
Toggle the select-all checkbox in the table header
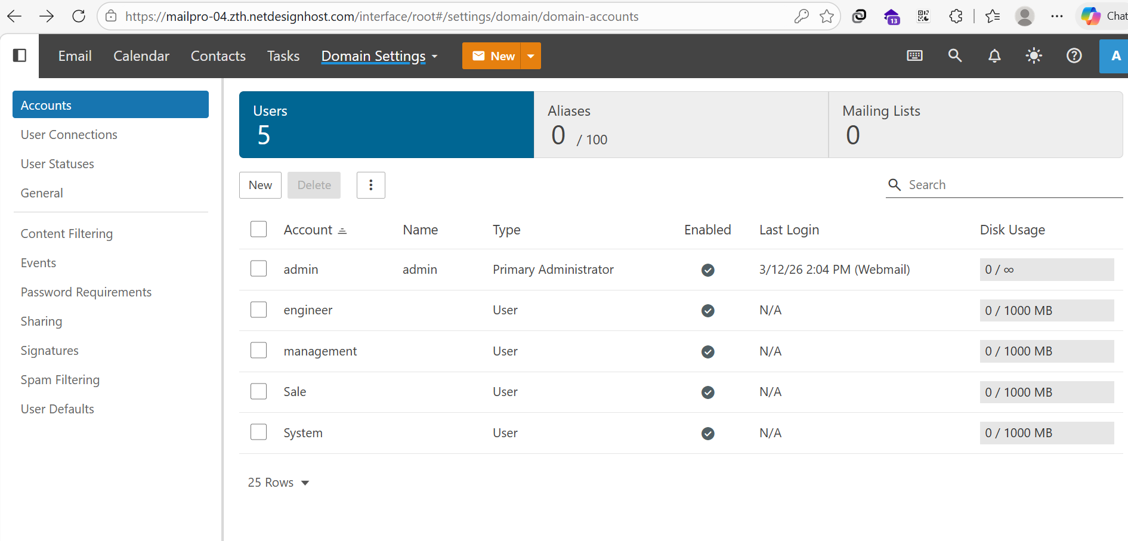[x=258, y=229]
